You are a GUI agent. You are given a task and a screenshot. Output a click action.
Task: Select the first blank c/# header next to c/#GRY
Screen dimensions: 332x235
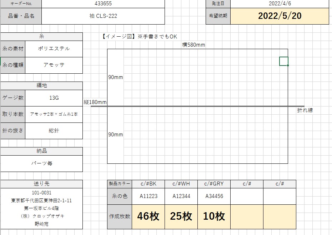click(x=247, y=184)
